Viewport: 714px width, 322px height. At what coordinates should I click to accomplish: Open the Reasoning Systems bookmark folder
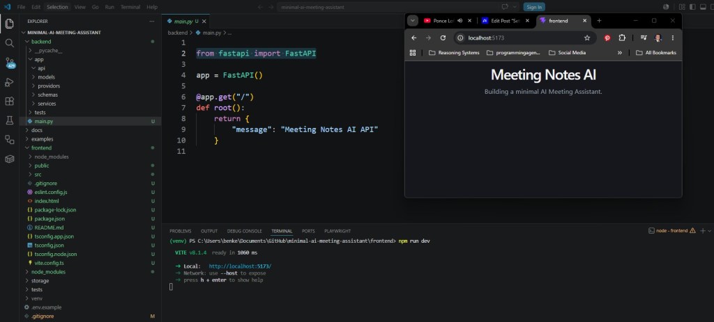[454, 53]
